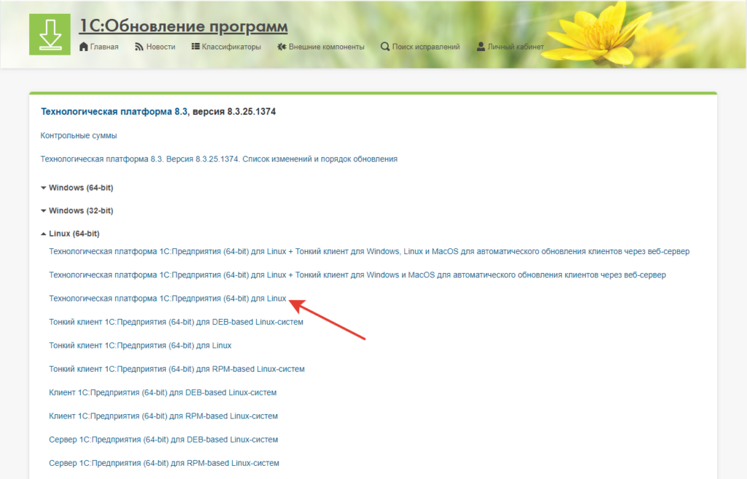Screen dimensions: 747x479
Task: Click the Linux (64-bit) section label
Action: point(74,234)
